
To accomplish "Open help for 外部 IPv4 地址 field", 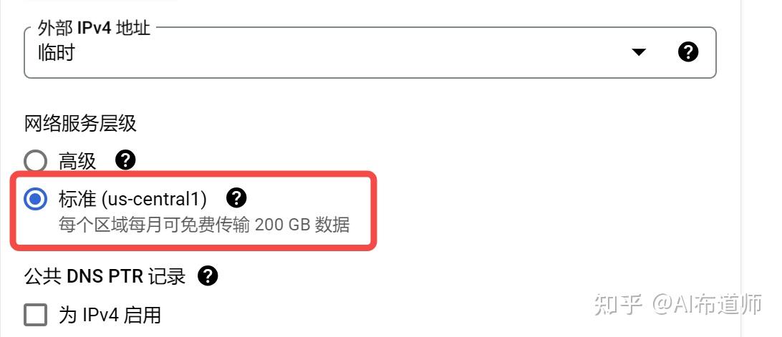I will coord(687,52).
